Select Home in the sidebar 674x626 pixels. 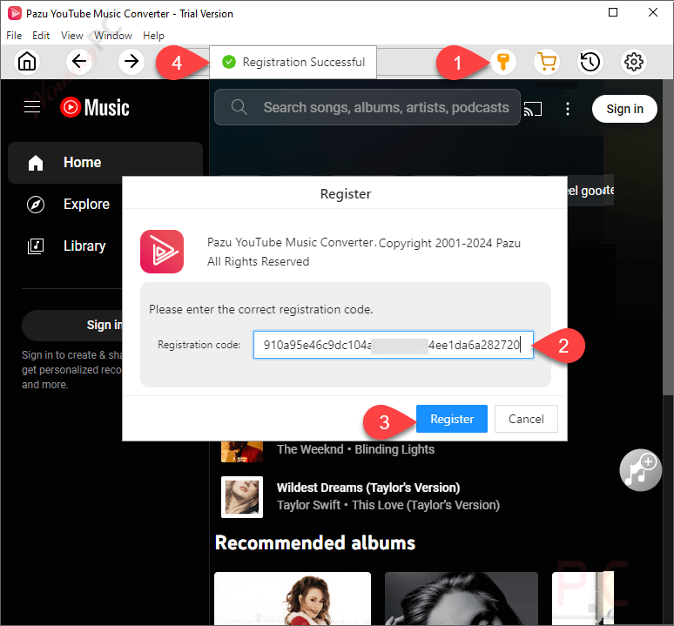(x=105, y=163)
